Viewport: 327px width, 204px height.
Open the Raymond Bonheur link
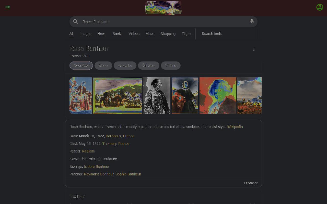click(x=99, y=174)
